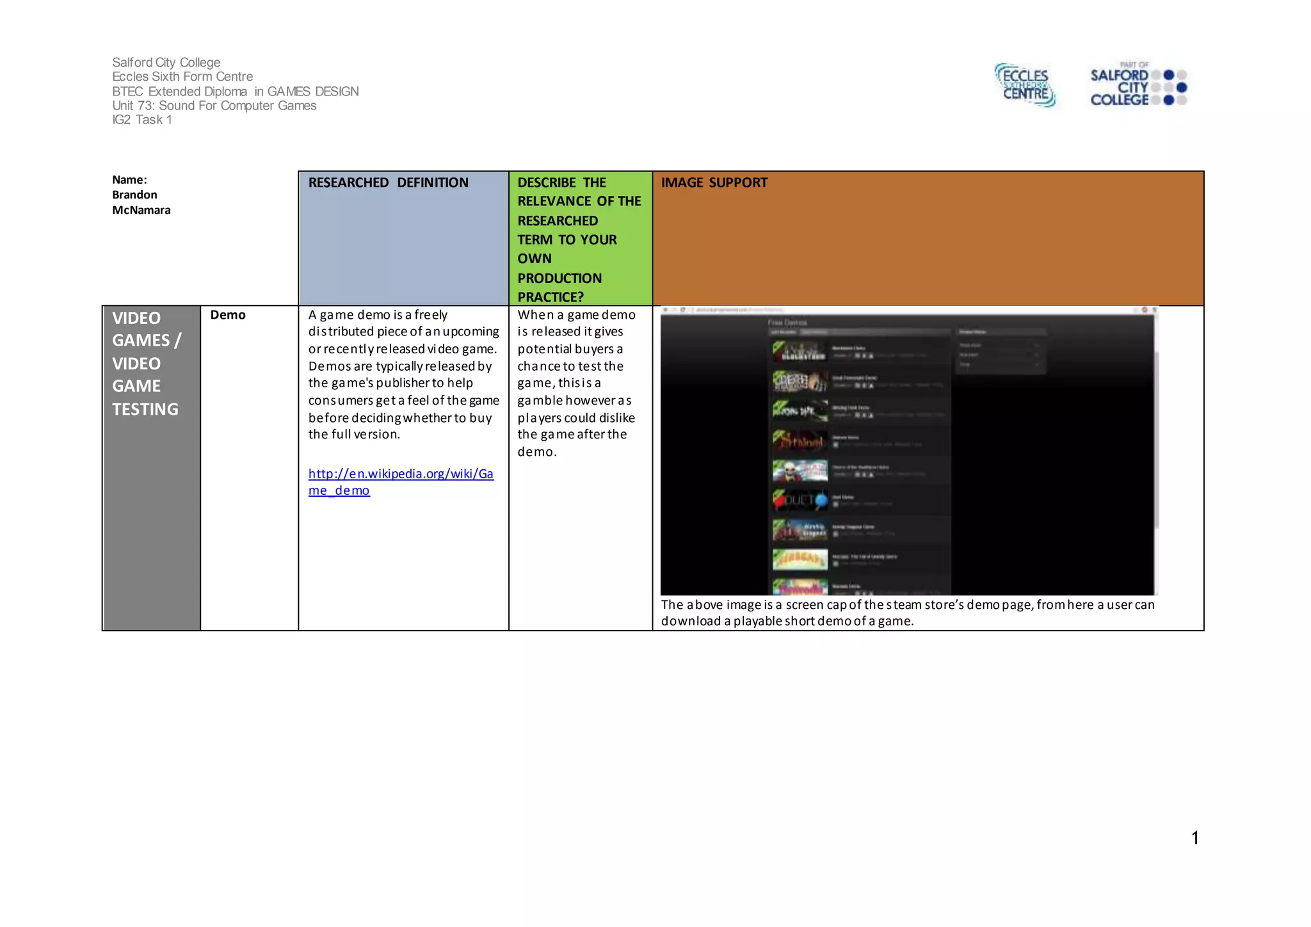The height and width of the screenshot is (927, 1311).
Task: Click the Worship Dragons demo thumbnail
Action: pos(800,530)
